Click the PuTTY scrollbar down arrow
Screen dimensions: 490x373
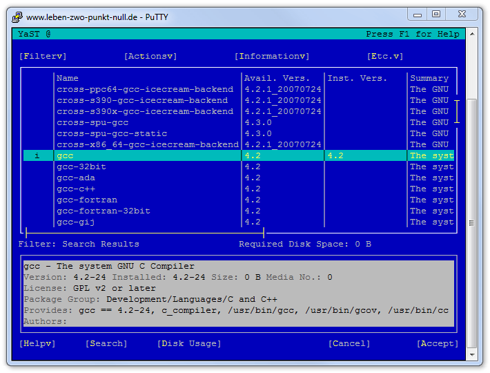click(472, 355)
